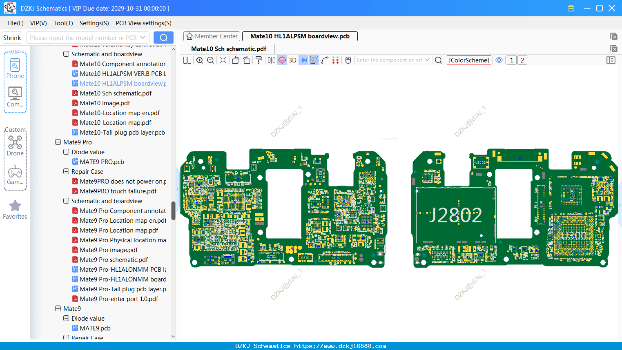
Task: Click the blue search button
Action: pyautogui.click(x=163, y=38)
